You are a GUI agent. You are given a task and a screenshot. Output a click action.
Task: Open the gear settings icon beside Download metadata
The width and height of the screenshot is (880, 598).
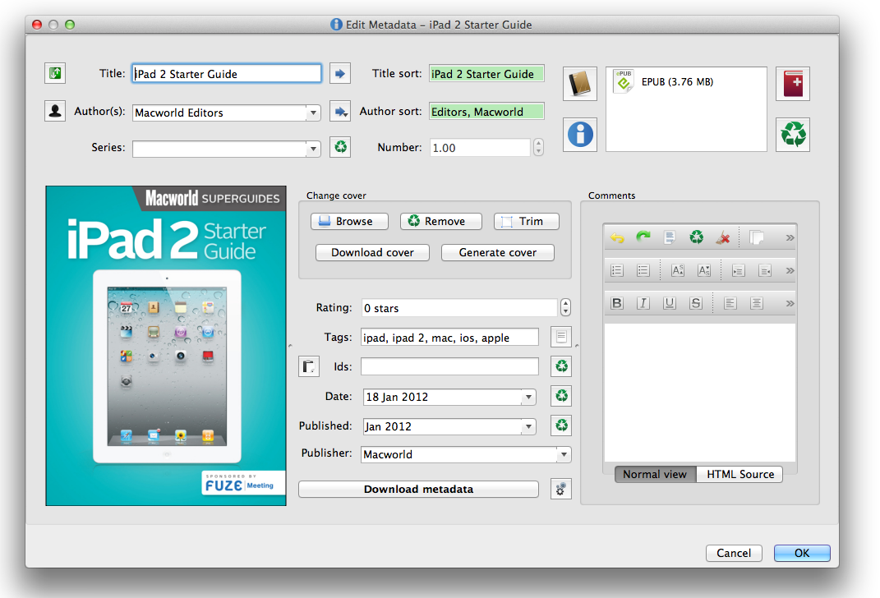(560, 490)
